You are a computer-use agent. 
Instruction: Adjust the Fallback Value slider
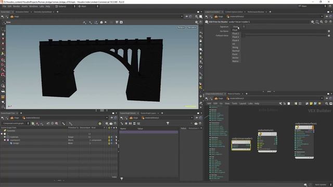[x=286, y=36]
